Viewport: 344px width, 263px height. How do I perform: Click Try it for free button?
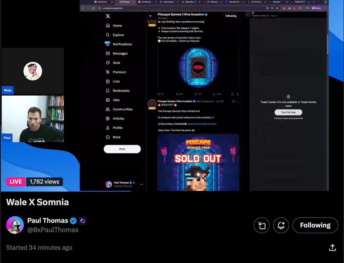pyautogui.click(x=288, y=113)
